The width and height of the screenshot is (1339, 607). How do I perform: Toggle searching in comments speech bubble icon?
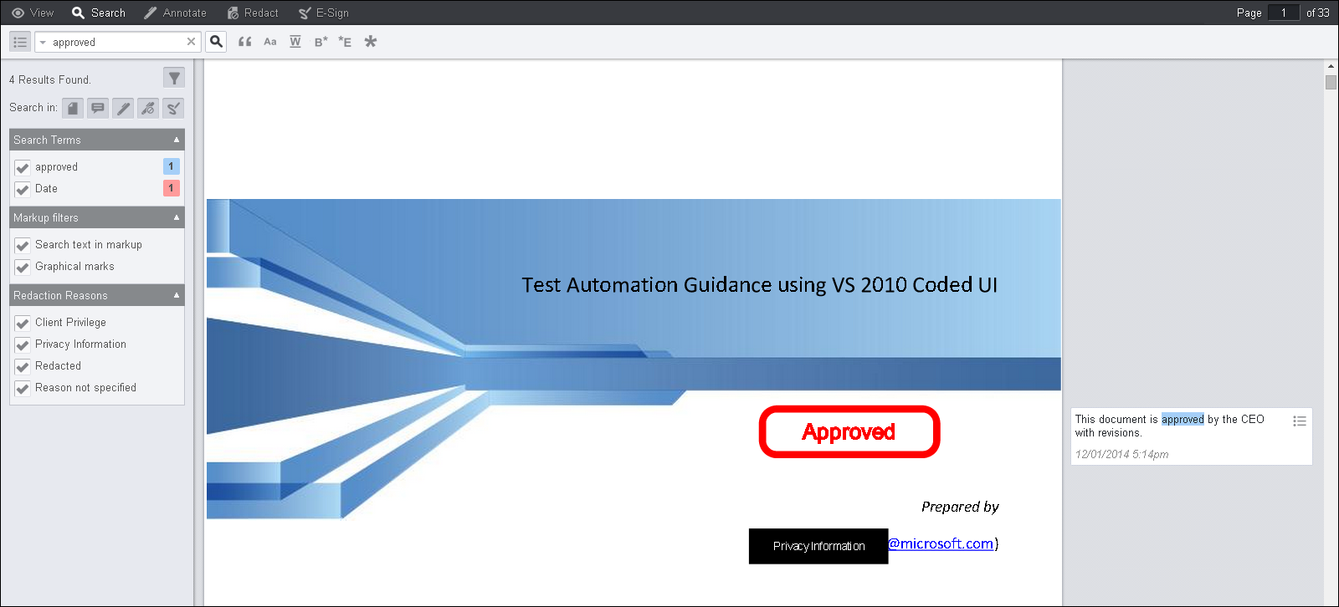click(98, 108)
